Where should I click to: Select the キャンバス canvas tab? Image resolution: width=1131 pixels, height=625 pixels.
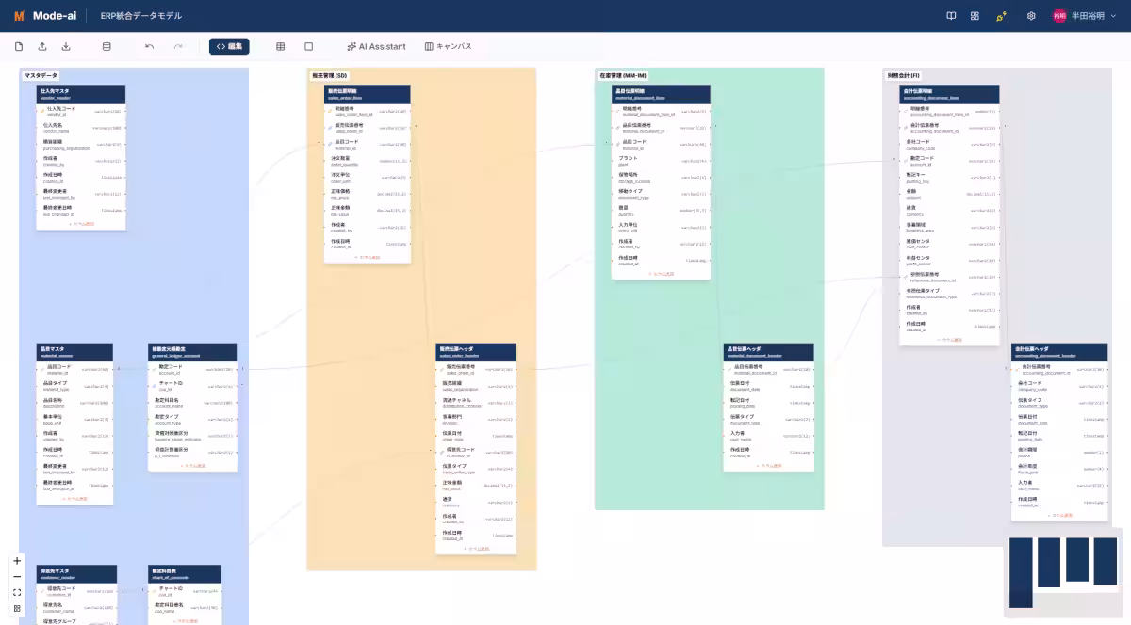tap(448, 46)
